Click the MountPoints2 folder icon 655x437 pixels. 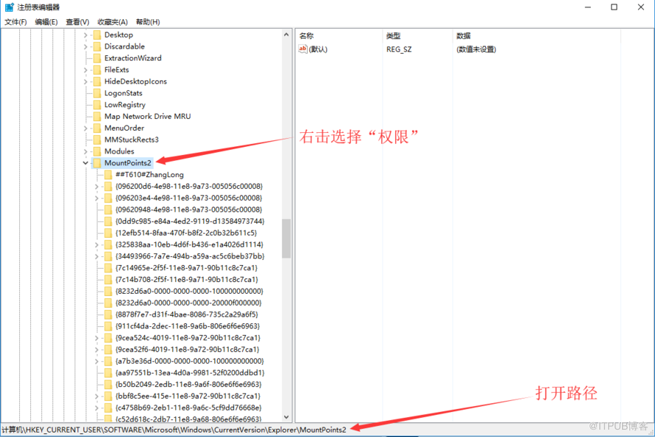[x=97, y=163]
